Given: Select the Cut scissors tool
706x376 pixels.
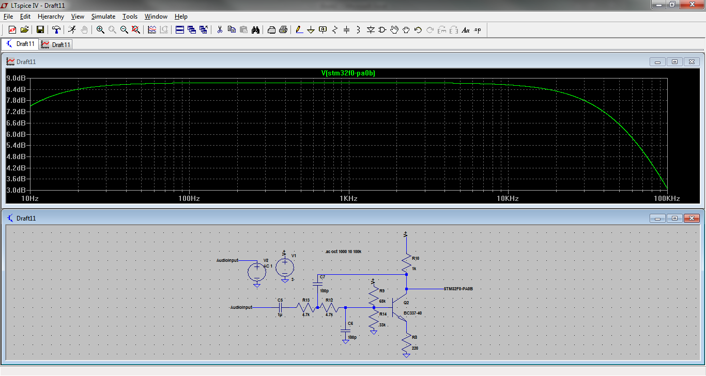Looking at the screenshot, I should (220, 30).
